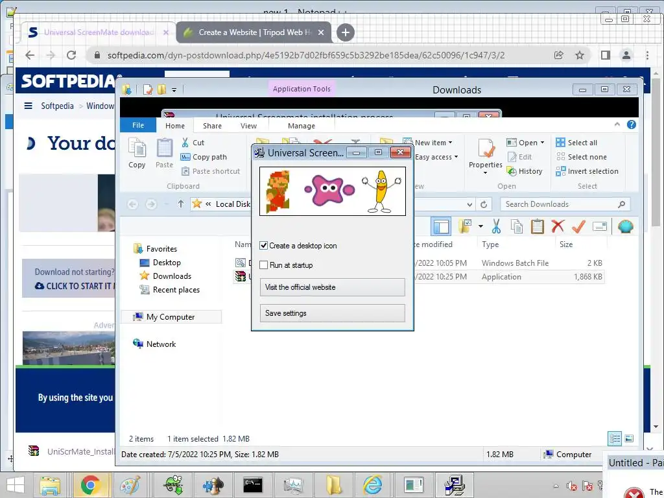Click Select none in the ribbon
The width and height of the screenshot is (664, 498).
[582, 157]
